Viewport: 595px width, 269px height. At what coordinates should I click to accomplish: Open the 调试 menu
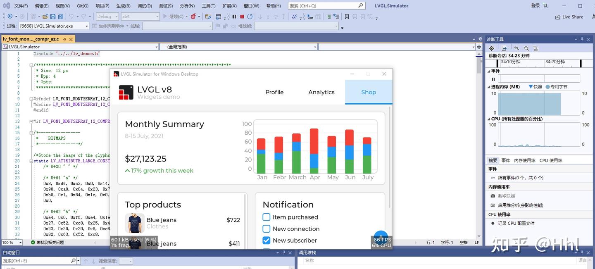coord(144,5)
